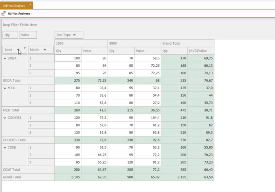Screen dimensions: 275x192
Task: Collapse the MILK row group
Action: click(5, 88)
